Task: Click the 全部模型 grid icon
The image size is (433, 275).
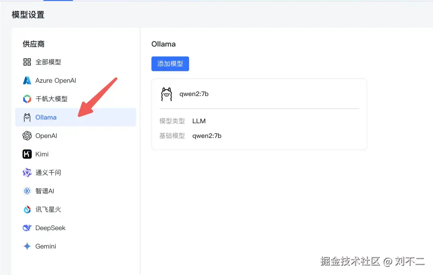Action: 27,62
